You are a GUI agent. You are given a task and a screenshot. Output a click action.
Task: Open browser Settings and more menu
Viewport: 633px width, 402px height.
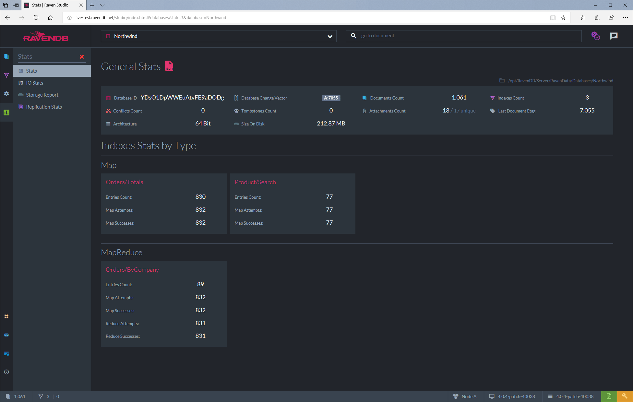[625, 18]
